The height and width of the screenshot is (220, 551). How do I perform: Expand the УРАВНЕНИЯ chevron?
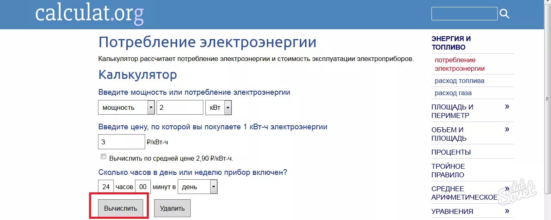pyautogui.click(x=507, y=211)
